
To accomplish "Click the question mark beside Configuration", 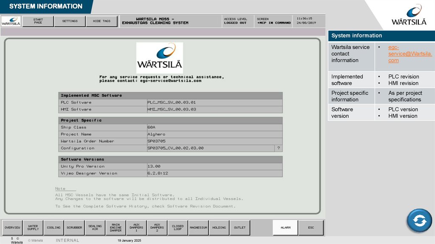I will [279, 148].
